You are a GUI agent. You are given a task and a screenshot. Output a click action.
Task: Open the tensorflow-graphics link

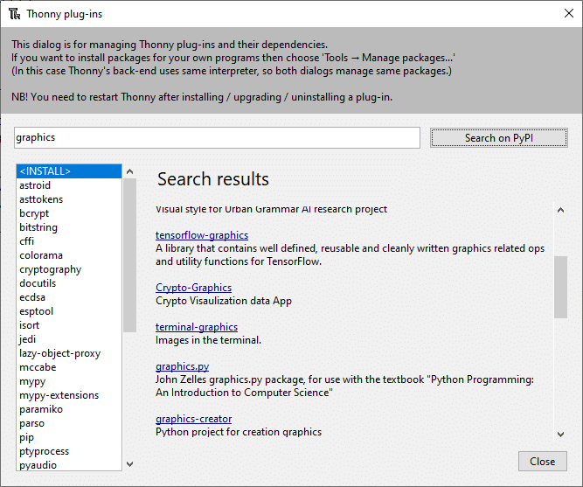(202, 235)
